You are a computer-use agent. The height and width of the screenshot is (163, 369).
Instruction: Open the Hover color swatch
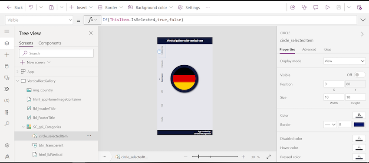coord(359,148)
